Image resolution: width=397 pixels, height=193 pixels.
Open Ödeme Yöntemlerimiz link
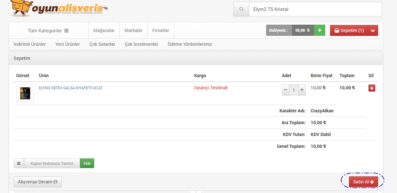pyautogui.click(x=190, y=44)
